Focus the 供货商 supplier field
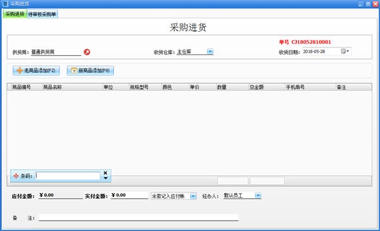Viewport: 380px width, 231px height. point(56,52)
